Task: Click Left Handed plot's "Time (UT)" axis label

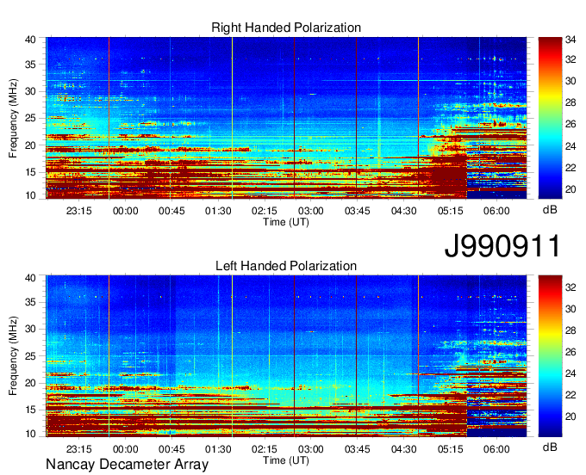Action: point(286,460)
